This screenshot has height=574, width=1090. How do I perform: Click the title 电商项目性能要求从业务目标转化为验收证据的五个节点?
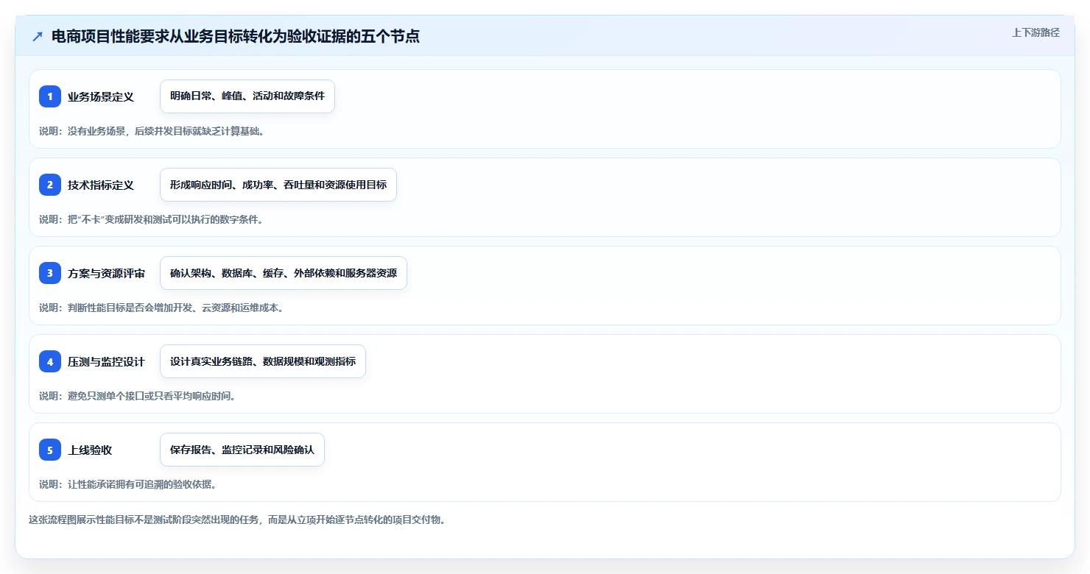point(236,37)
